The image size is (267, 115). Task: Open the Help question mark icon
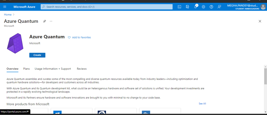click(211, 7)
